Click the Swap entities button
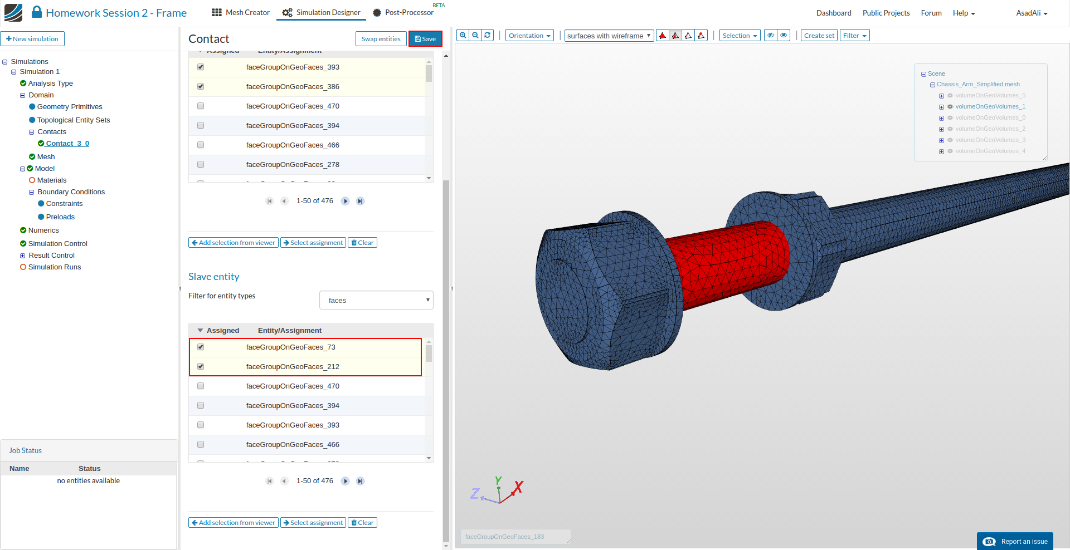Image resolution: width=1070 pixels, height=550 pixels. point(381,39)
